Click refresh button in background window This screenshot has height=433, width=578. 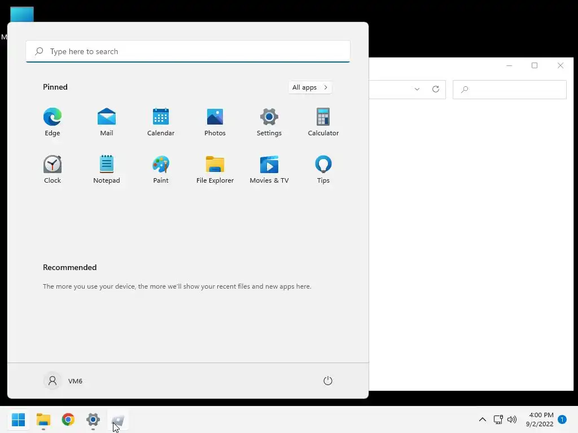[x=436, y=89]
